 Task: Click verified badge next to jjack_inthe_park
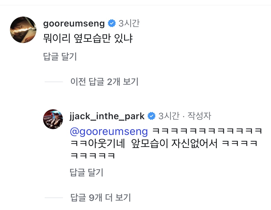[x=152, y=116]
